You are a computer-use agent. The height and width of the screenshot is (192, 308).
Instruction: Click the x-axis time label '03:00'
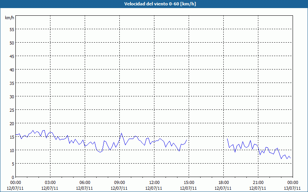point(50,183)
